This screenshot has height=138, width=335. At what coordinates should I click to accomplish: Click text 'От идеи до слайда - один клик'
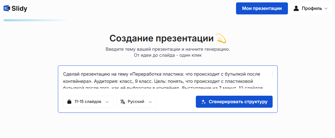click(168, 55)
